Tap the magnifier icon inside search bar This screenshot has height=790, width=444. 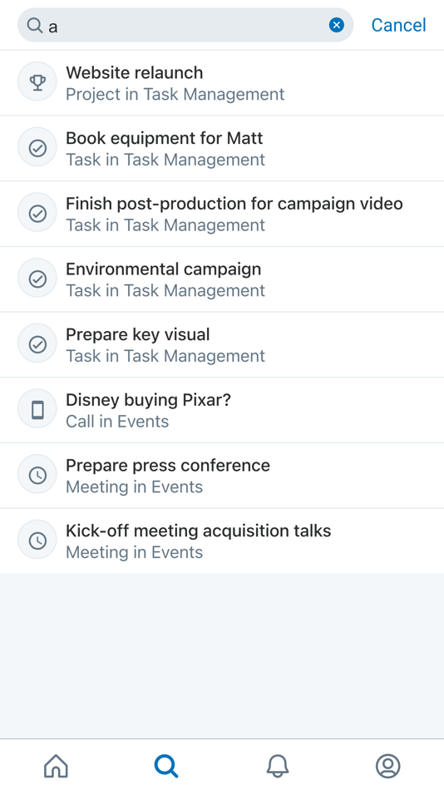[x=35, y=25]
